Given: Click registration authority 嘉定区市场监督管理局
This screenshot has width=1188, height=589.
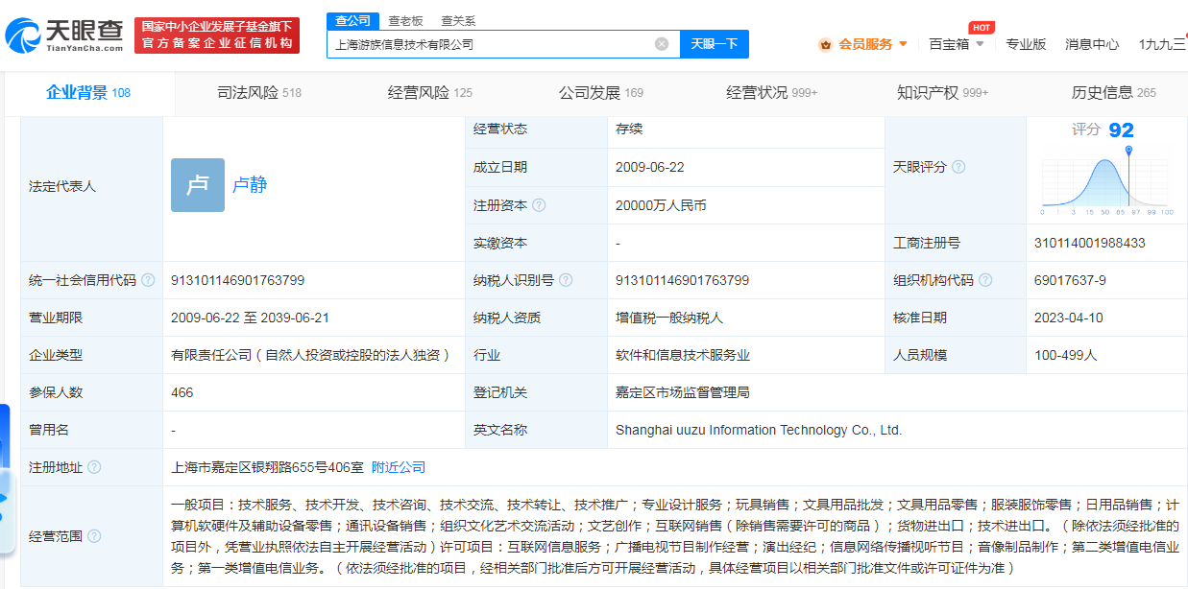Looking at the screenshot, I should [683, 392].
